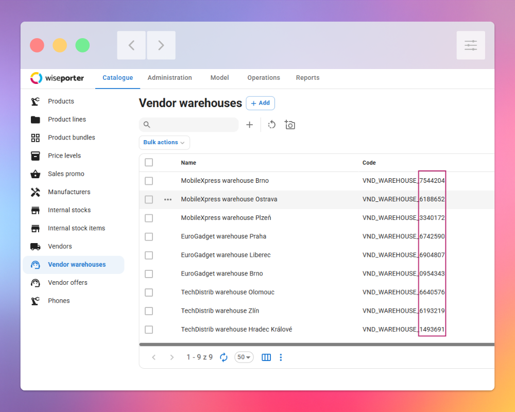This screenshot has height=412, width=515.
Task: Open the Vendor offers headset icon
Action: pos(36,283)
